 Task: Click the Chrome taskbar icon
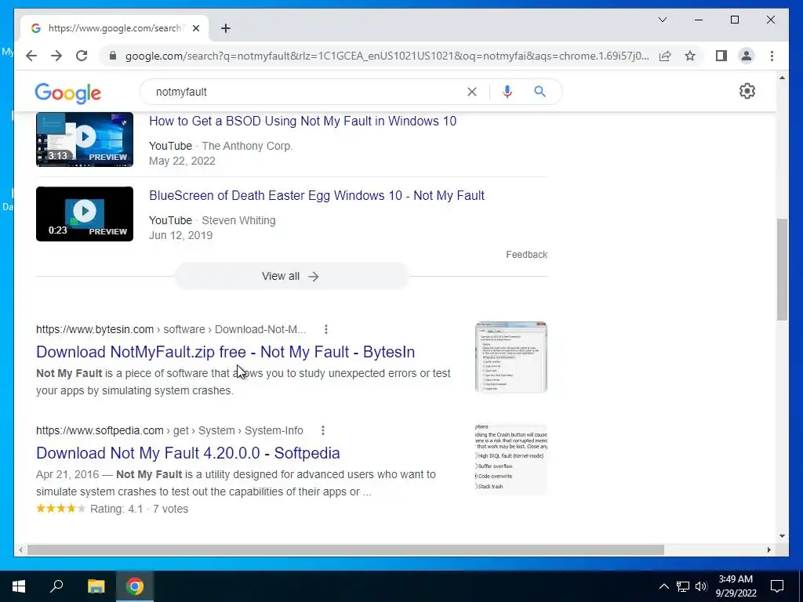[135, 586]
